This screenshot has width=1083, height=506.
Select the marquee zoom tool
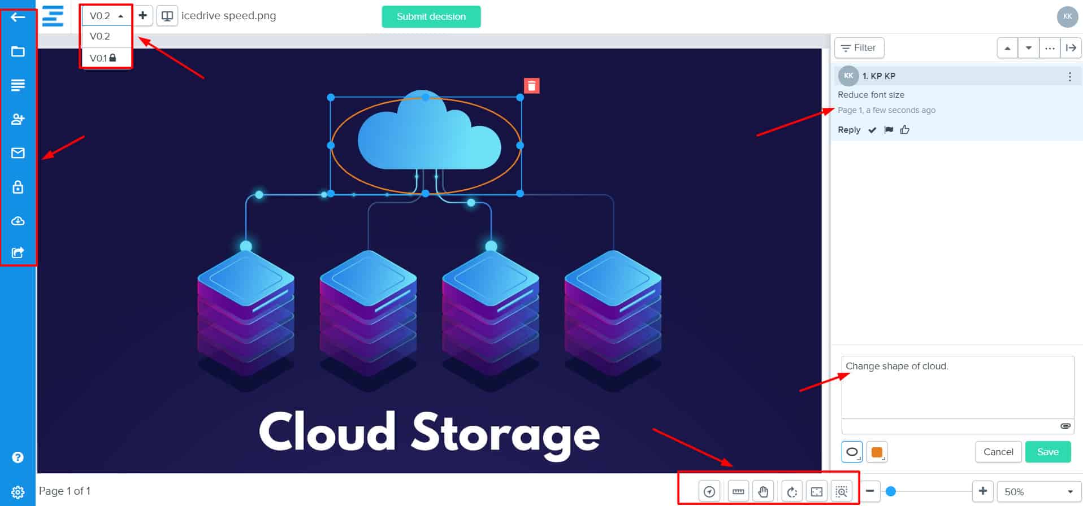(x=842, y=491)
